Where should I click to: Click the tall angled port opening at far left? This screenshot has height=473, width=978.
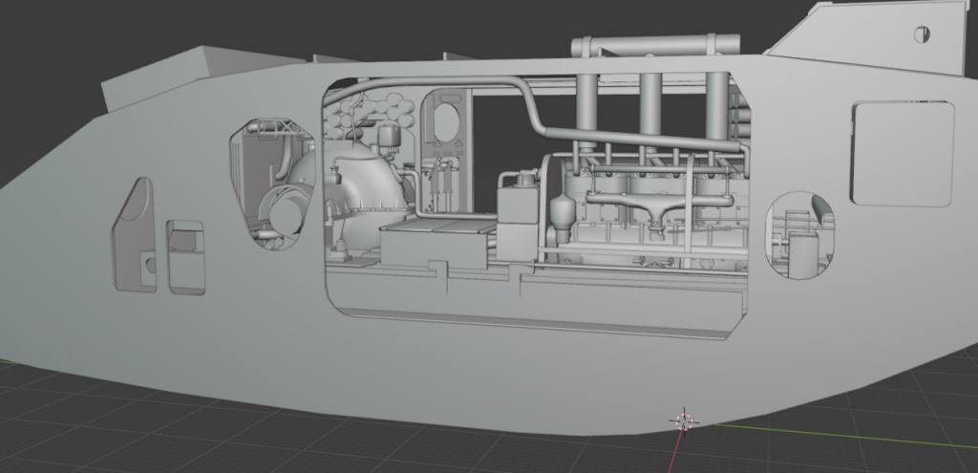pos(134,235)
